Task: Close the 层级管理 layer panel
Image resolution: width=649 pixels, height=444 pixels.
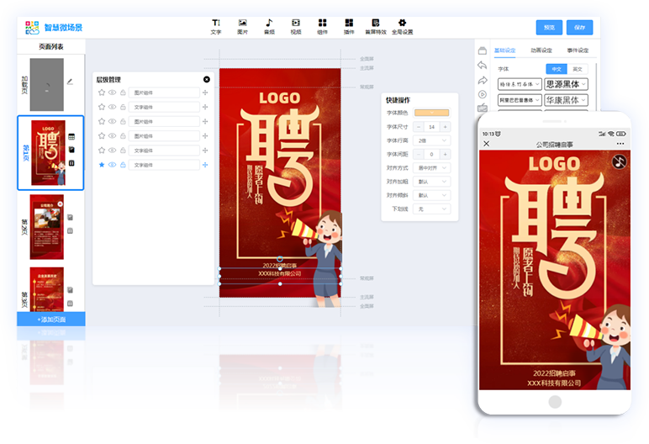Action: [208, 79]
